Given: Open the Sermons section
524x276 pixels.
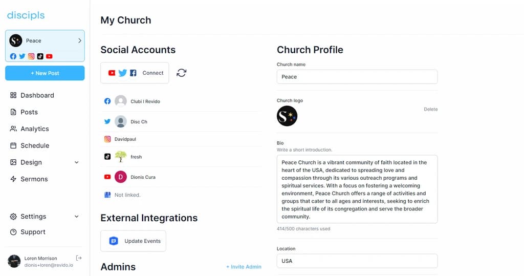Looking at the screenshot, I should 34,179.
